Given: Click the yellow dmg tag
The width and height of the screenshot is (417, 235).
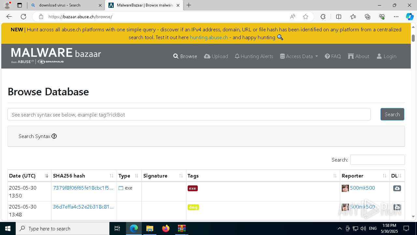Looking at the screenshot, I should click(193, 207).
